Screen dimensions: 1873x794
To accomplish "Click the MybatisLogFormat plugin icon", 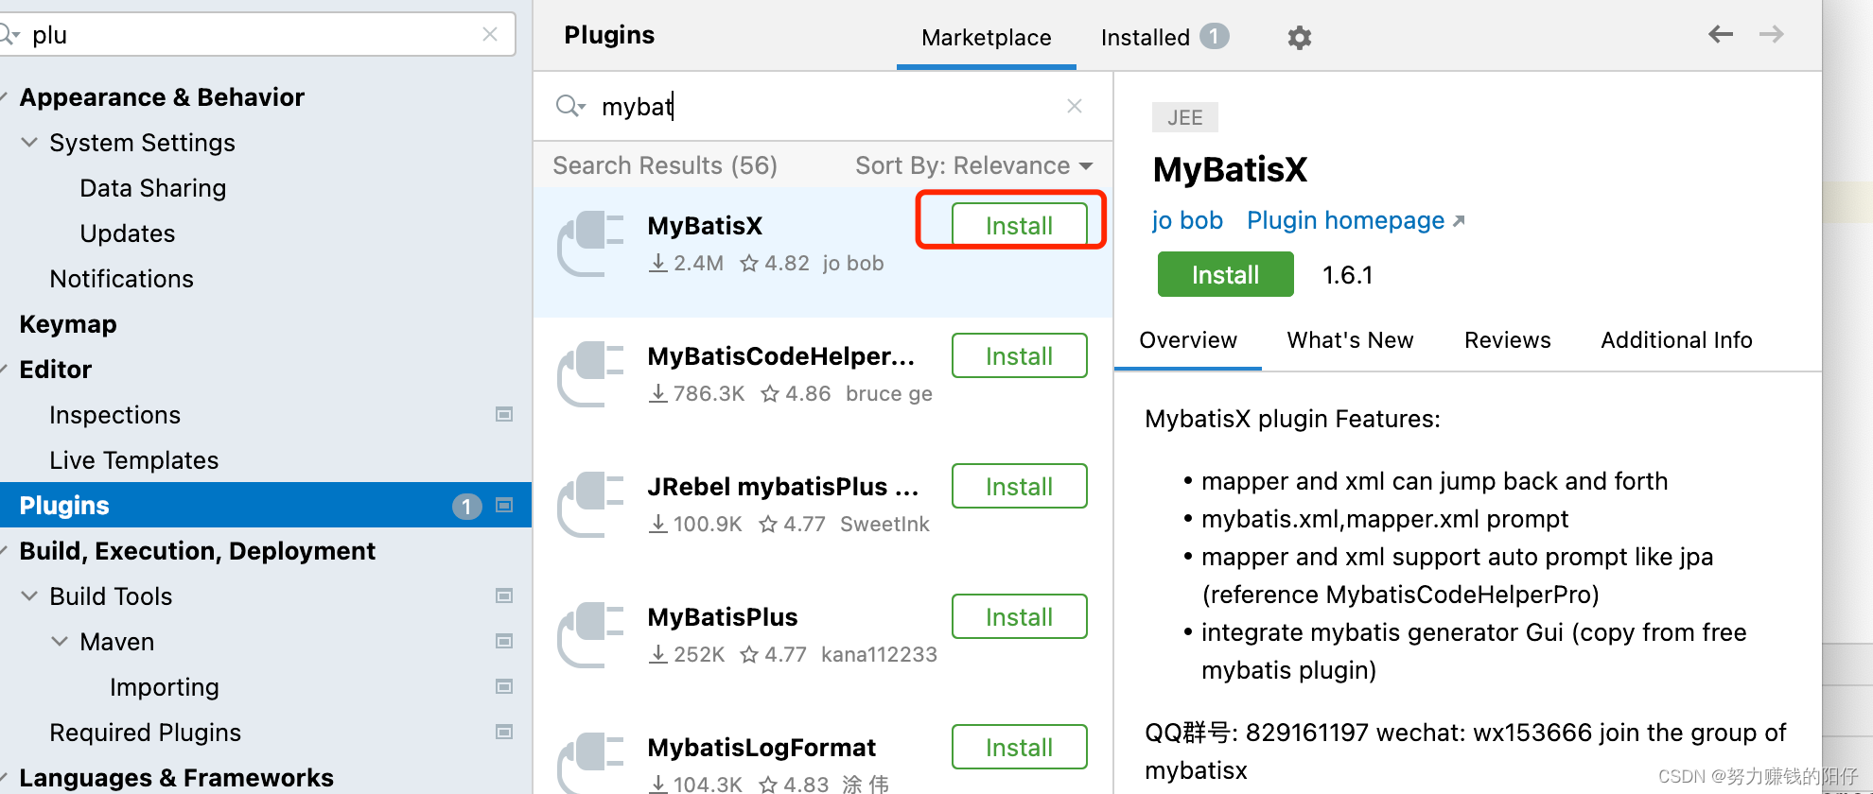I will click(x=590, y=763).
